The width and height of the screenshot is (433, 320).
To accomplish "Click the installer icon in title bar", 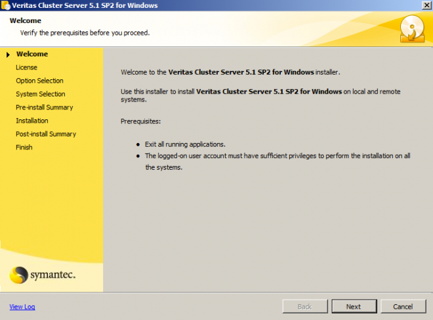I will click(5, 5).
